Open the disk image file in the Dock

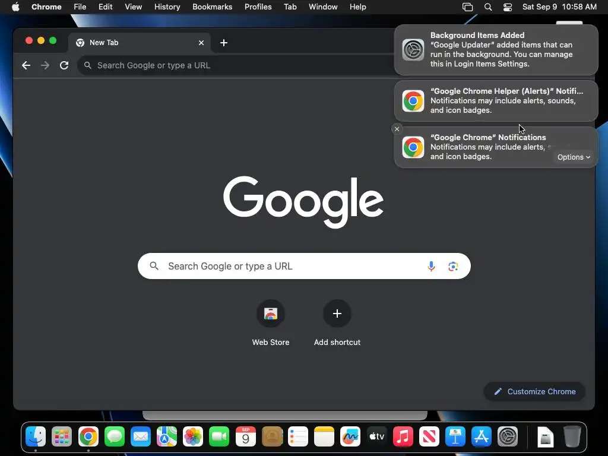[545, 436]
